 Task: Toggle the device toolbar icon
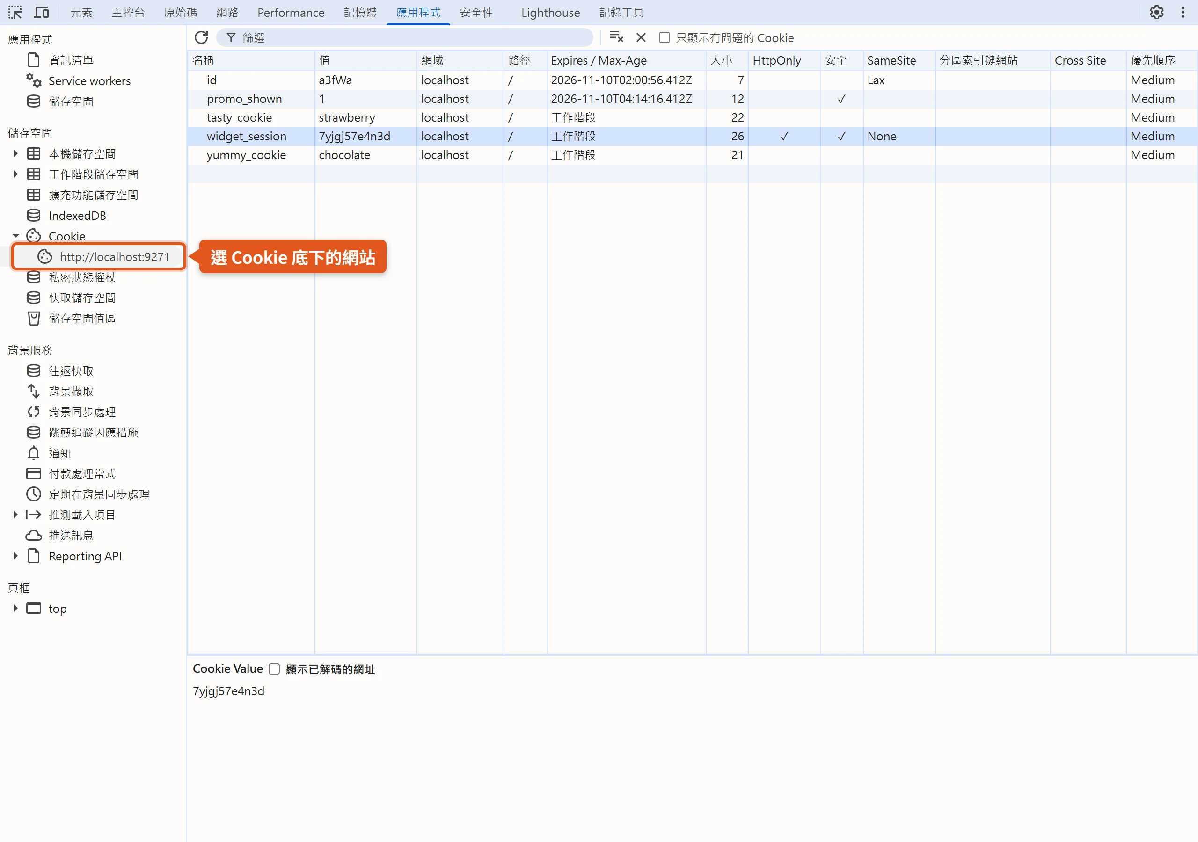pyautogui.click(x=41, y=12)
